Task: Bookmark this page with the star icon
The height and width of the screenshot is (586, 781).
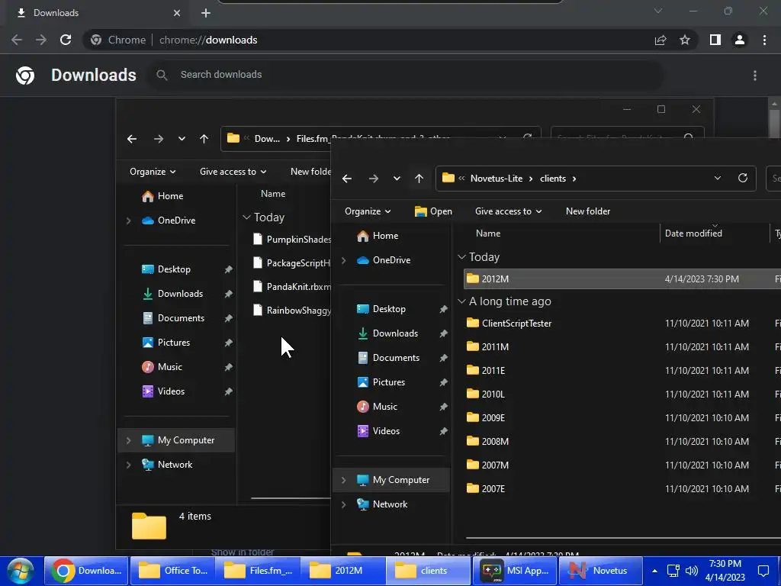Action: click(x=685, y=40)
